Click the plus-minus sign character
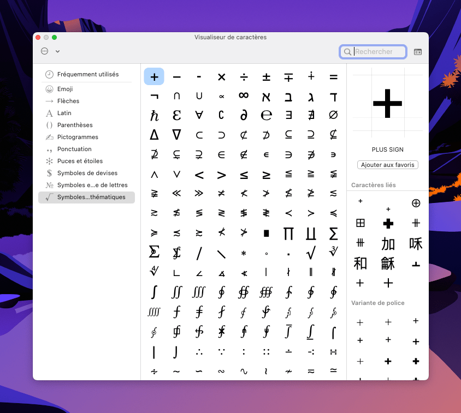Image resolution: width=461 pixels, height=413 pixels. pos(266,77)
